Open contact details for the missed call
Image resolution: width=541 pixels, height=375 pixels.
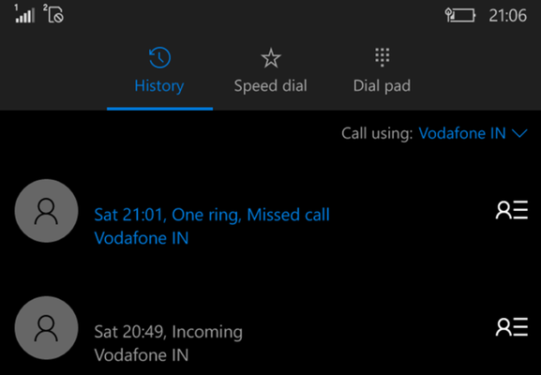pos(512,210)
